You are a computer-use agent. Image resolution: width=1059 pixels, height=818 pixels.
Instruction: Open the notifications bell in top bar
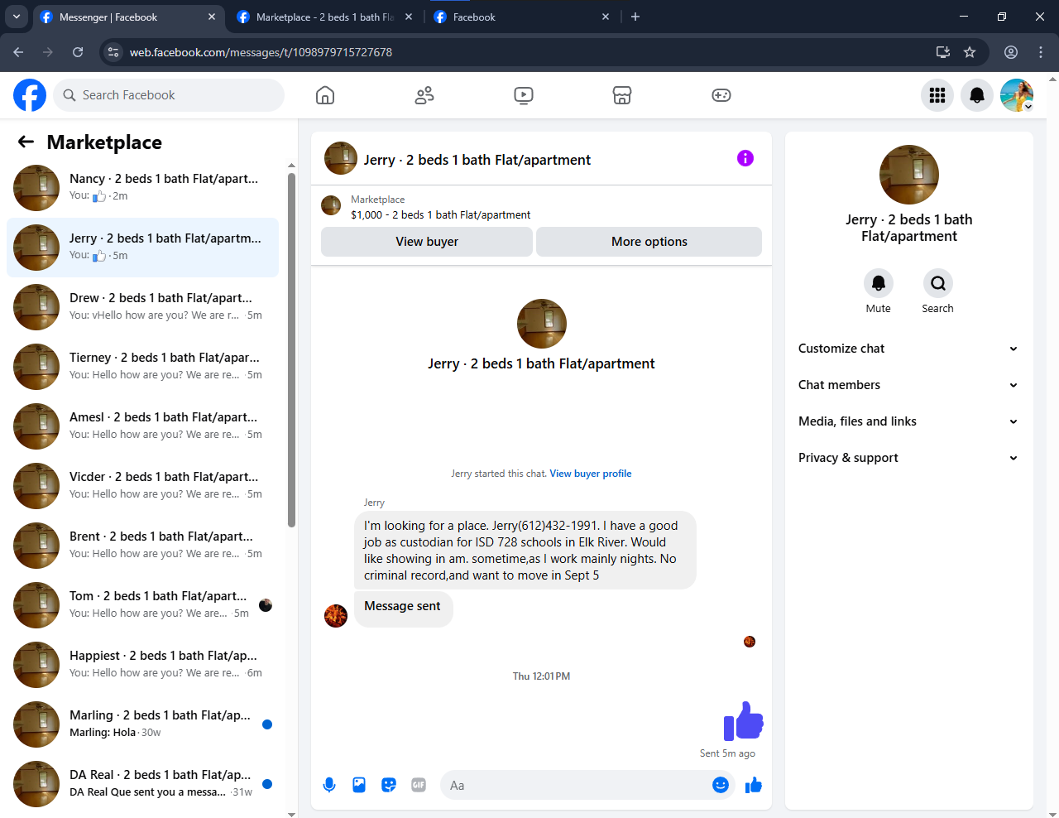click(x=977, y=95)
